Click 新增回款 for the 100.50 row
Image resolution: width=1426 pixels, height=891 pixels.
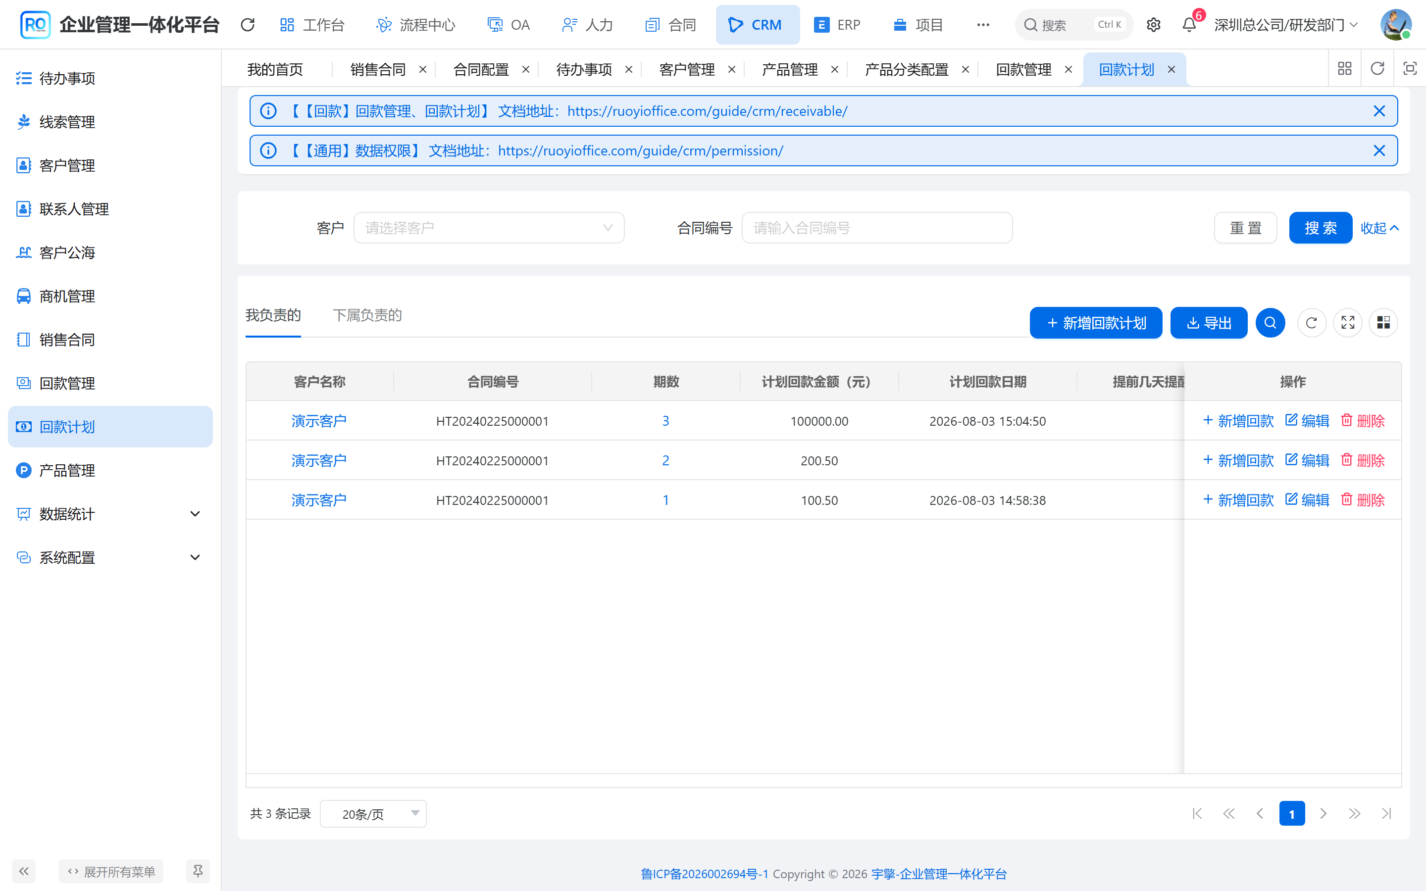(x=1238, y=500)
